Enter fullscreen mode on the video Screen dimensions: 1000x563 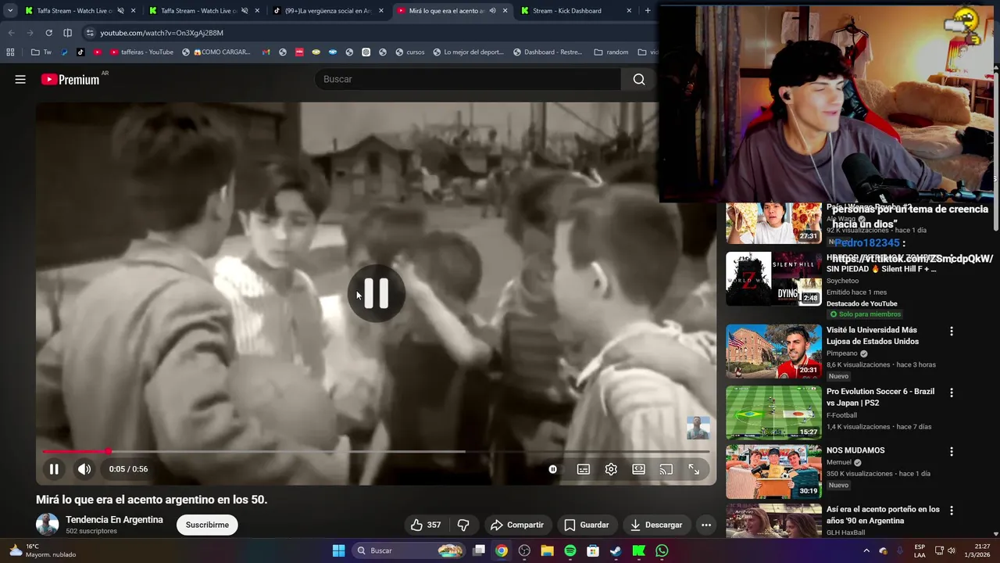[694, 469]
